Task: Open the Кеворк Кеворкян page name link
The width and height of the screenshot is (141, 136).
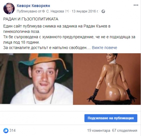Action: 33,6
